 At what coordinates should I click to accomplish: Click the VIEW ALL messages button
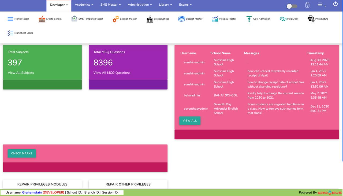pyautogui.click(x=190, y=121)
